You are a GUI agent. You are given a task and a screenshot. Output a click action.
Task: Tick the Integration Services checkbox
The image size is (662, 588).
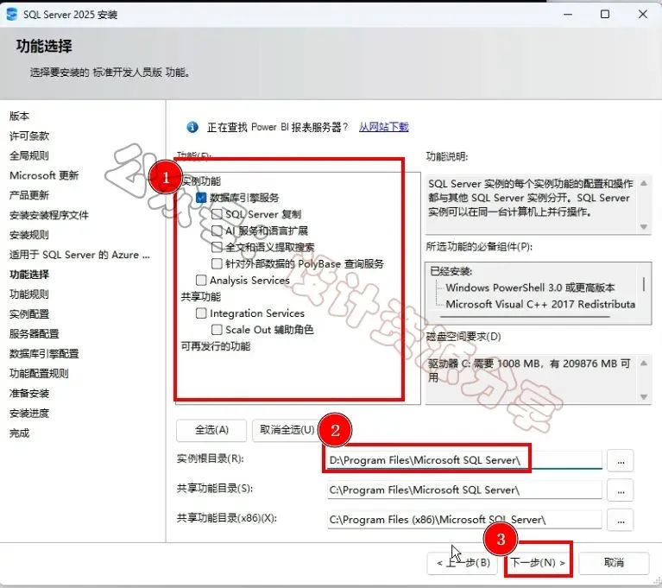[201, 313]
